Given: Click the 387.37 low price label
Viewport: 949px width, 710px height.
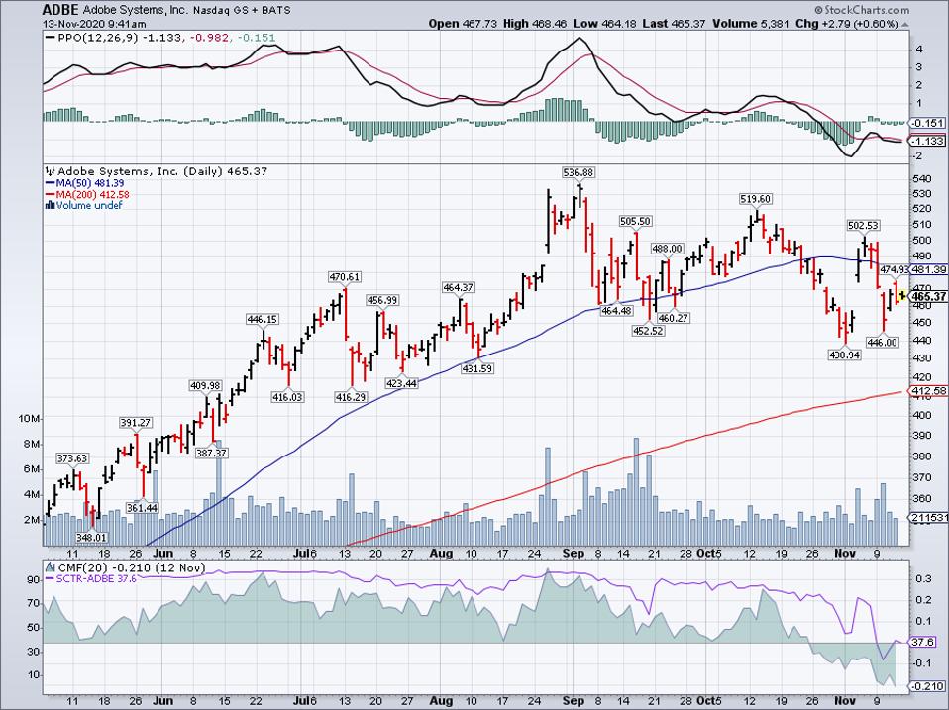Looking at the screenshot, I should (211, 453).
